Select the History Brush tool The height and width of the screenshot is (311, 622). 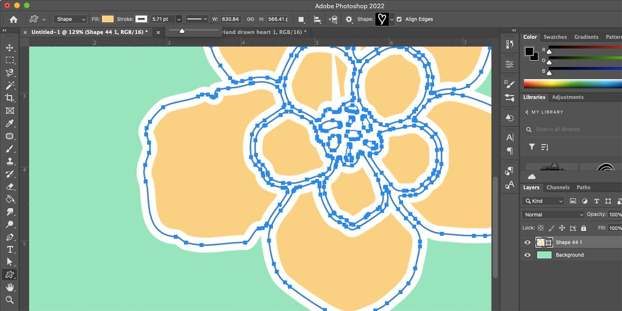tap(10, 174)
